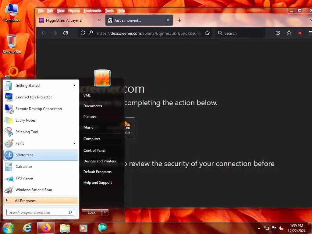This screenshot has width=312, height=234.
Task: Open Paint from start menu
Action: [41, 144]
